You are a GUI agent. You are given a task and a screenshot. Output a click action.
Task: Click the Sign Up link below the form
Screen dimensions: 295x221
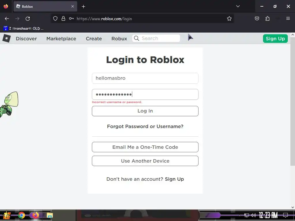point(174,179)
